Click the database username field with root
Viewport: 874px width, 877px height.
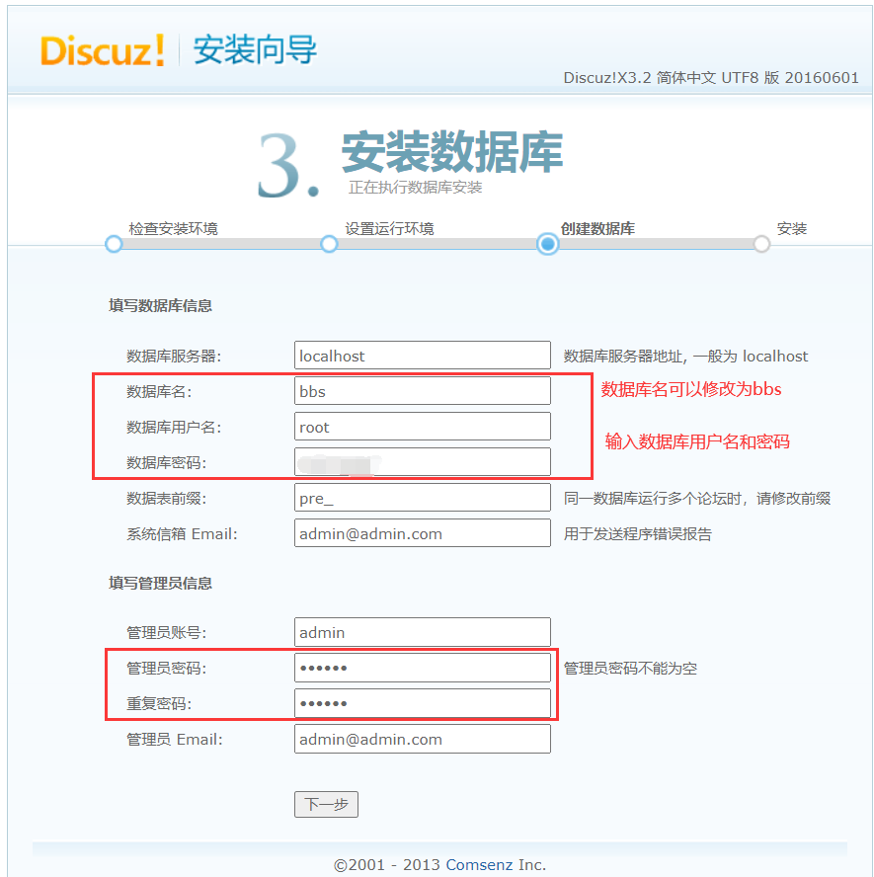point(422,427)
